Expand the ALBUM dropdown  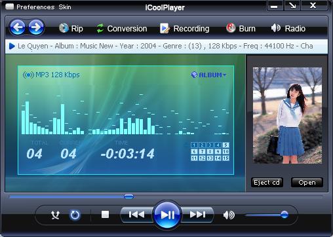(208, 75)
